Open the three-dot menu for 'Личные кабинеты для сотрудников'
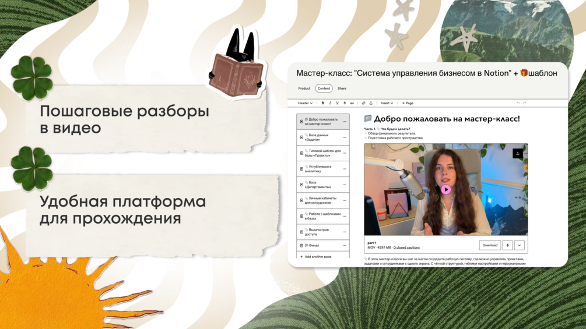The width and height of the screenshot is (586, 329). click(x=344, y=200)
